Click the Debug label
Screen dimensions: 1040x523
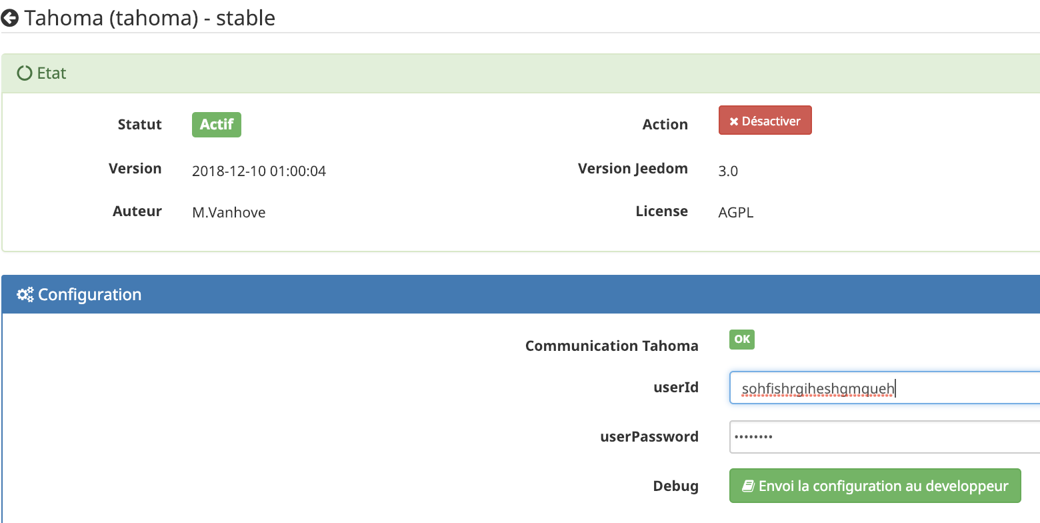pos(676,486)
